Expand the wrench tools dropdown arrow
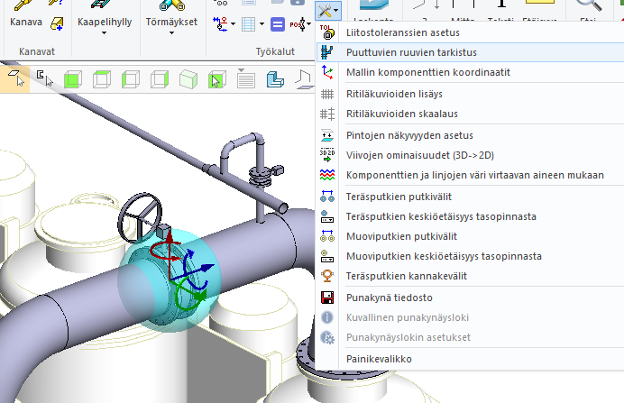Screen dimensions: 624x403 click(x=335, y=12)
